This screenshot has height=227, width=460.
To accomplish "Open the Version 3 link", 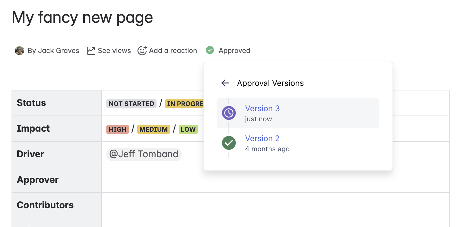I will pyautogui.click(x=262, y=109).
